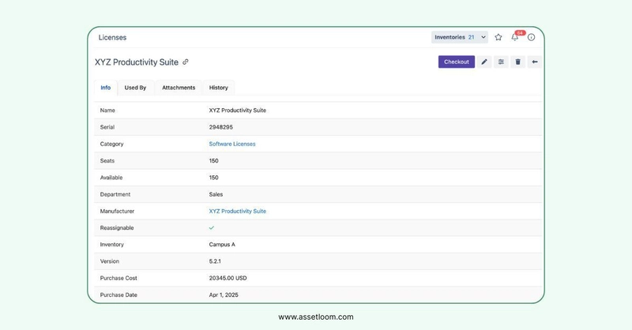Screen dimensions: 632x330
Task: Click the Inventory row label
Action: click(x=111, y=245)
